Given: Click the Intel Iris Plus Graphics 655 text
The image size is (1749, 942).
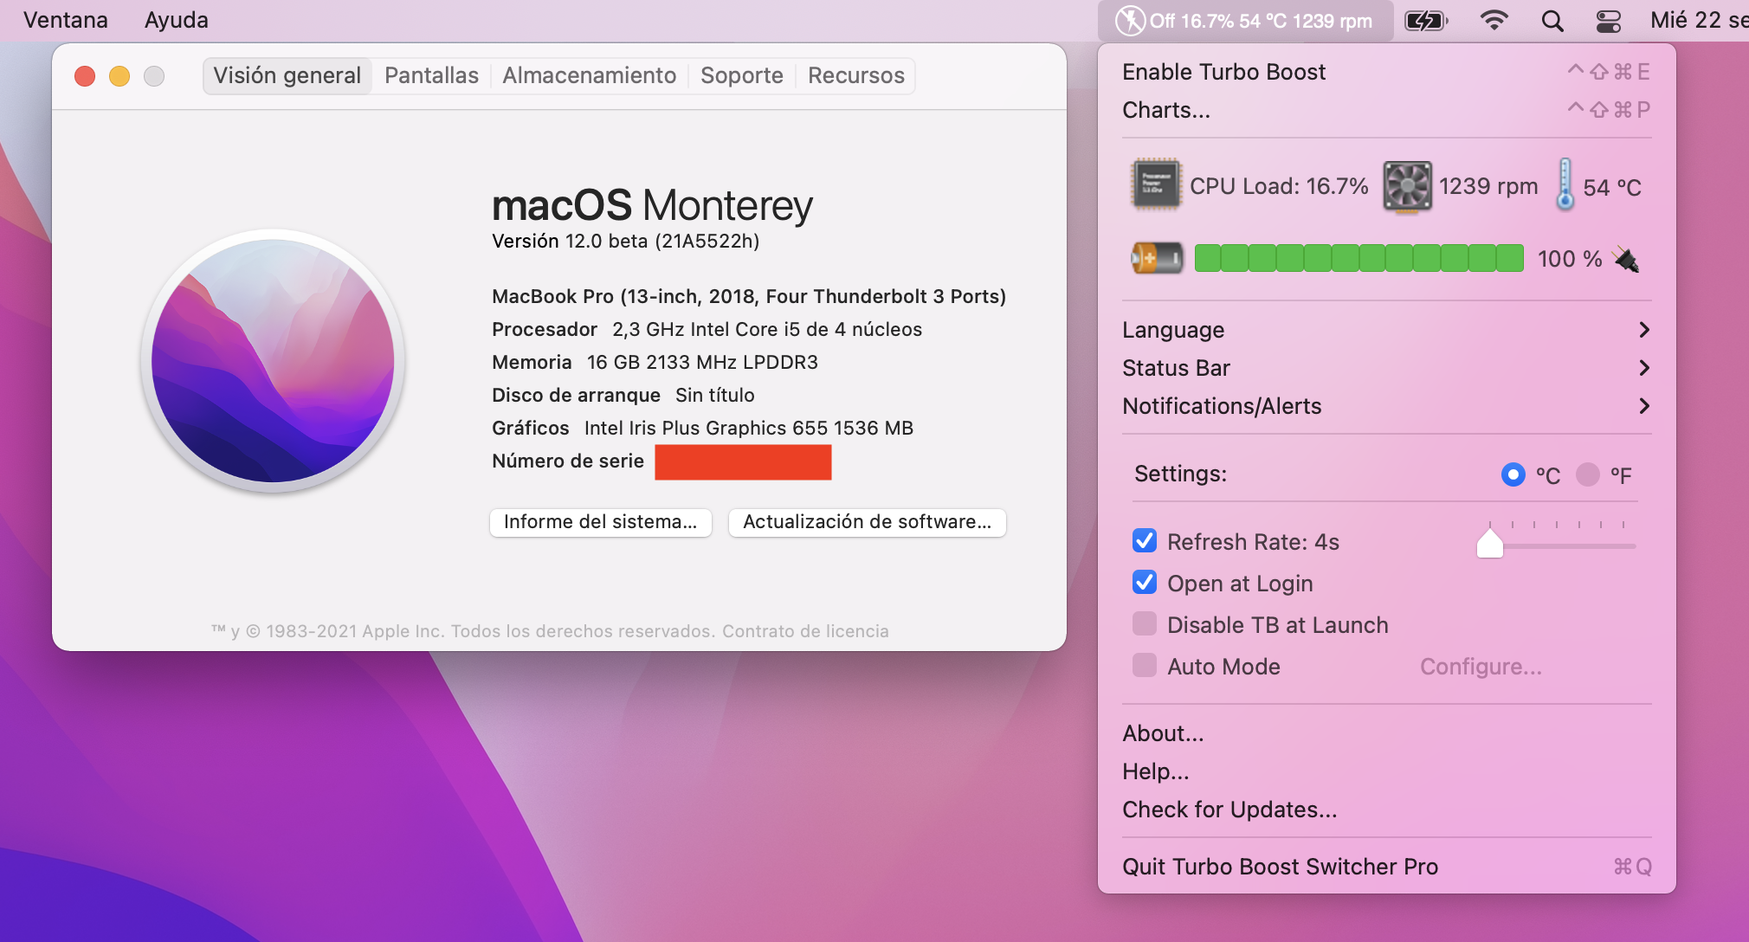Looking at the screenshot, I should [749, 428].
